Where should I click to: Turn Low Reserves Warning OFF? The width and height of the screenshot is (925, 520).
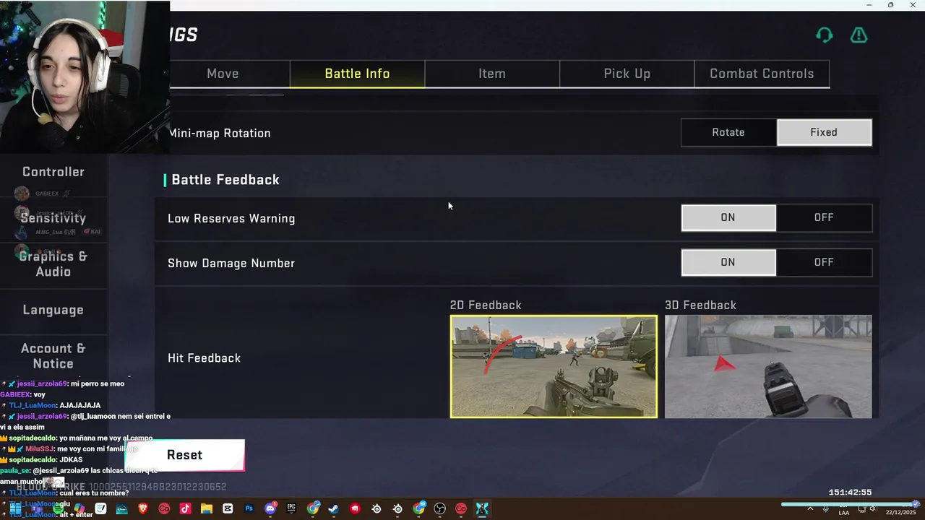click(x=824, y=217)
